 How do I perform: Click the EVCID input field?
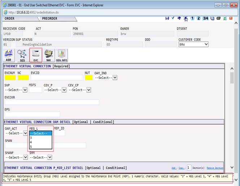pyautogui.click(x=57, y=77)
